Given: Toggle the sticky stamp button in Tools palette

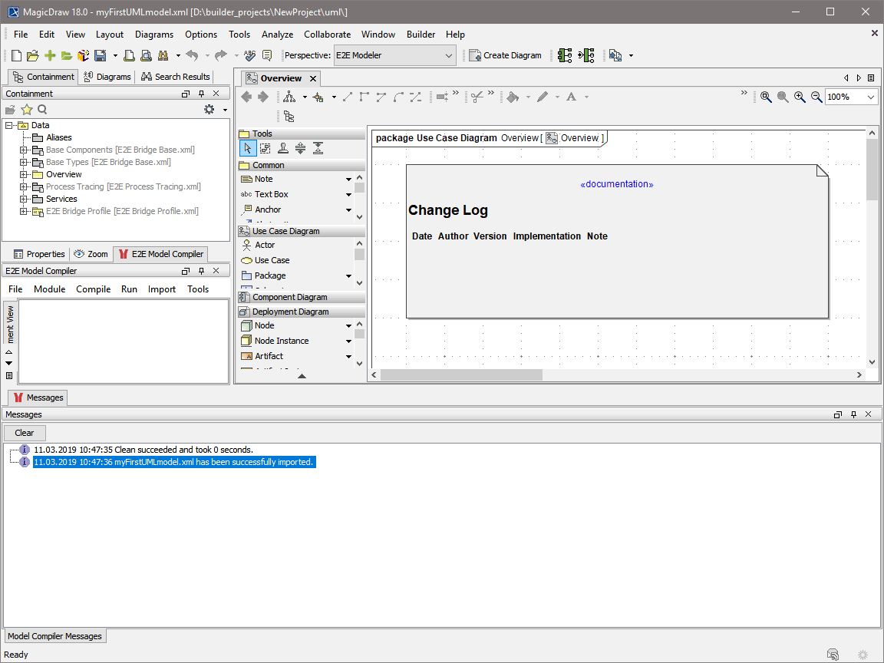Looking at the screenshot, I should coord(282,148).
